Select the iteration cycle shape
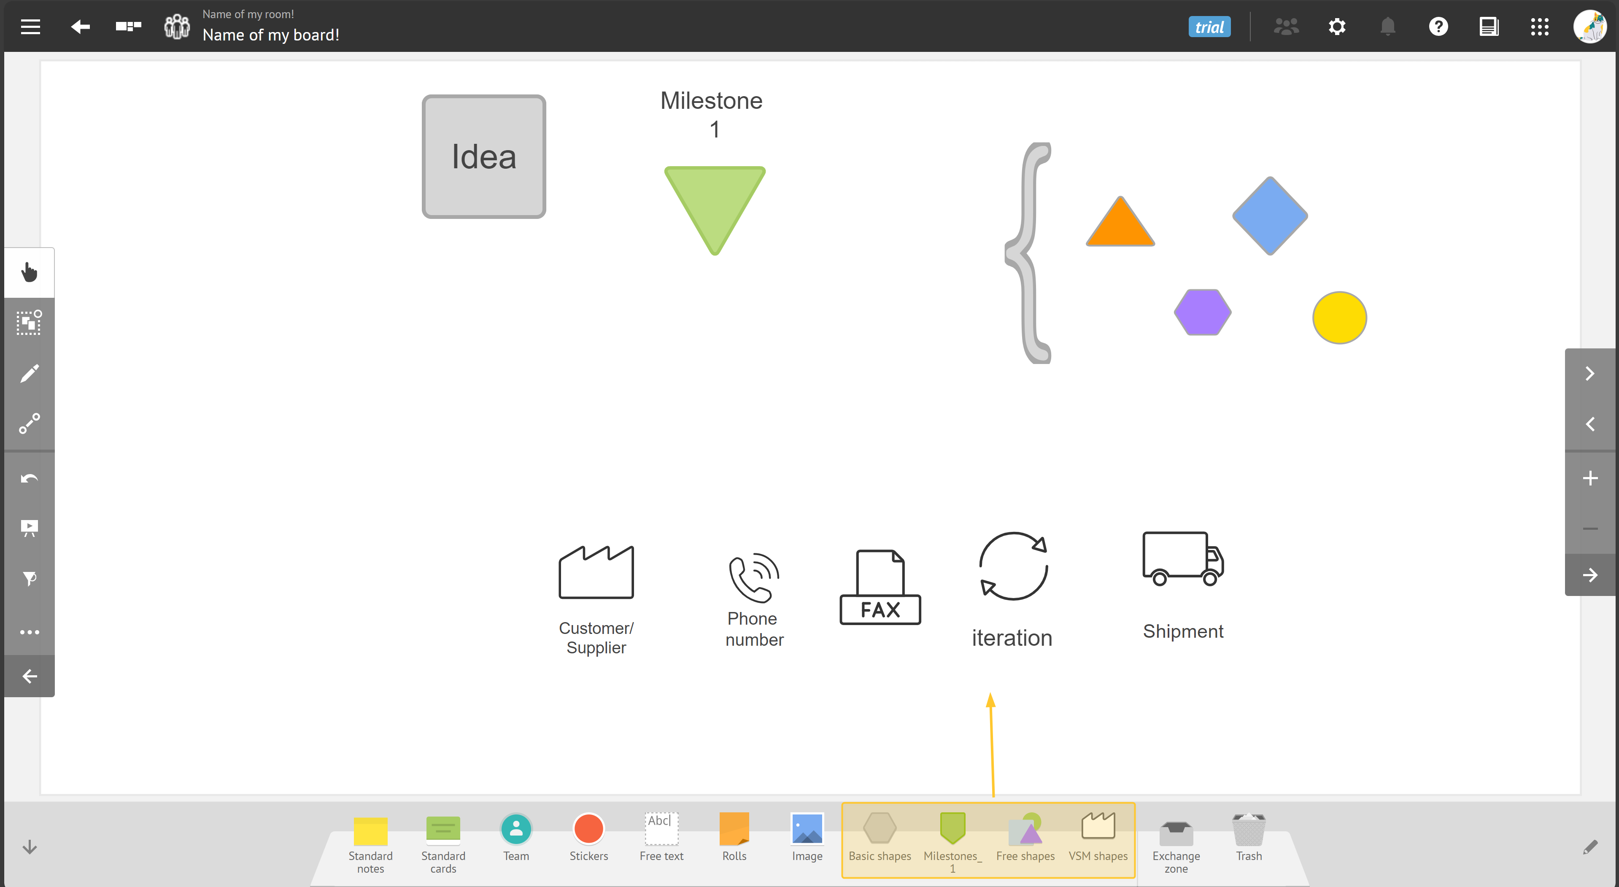Viewport: 1619px width, 887px height. 1013,566
